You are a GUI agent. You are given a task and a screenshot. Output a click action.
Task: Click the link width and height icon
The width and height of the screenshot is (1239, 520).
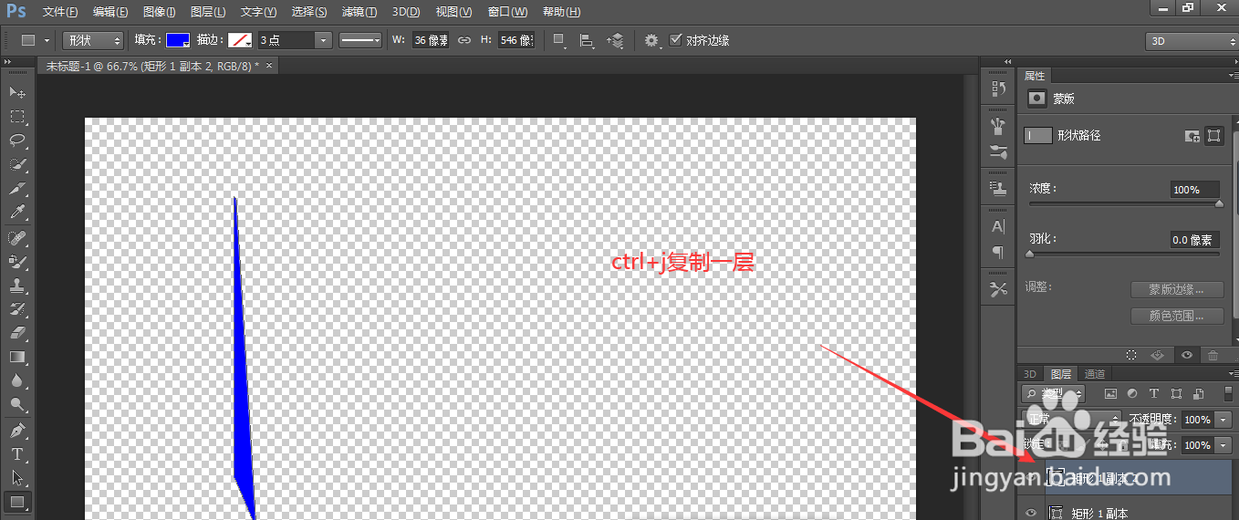(x=463, y=40)
